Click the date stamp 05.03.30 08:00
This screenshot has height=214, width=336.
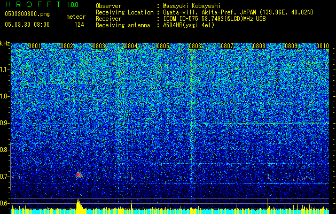pyautogui.click(x=27, y=25)
